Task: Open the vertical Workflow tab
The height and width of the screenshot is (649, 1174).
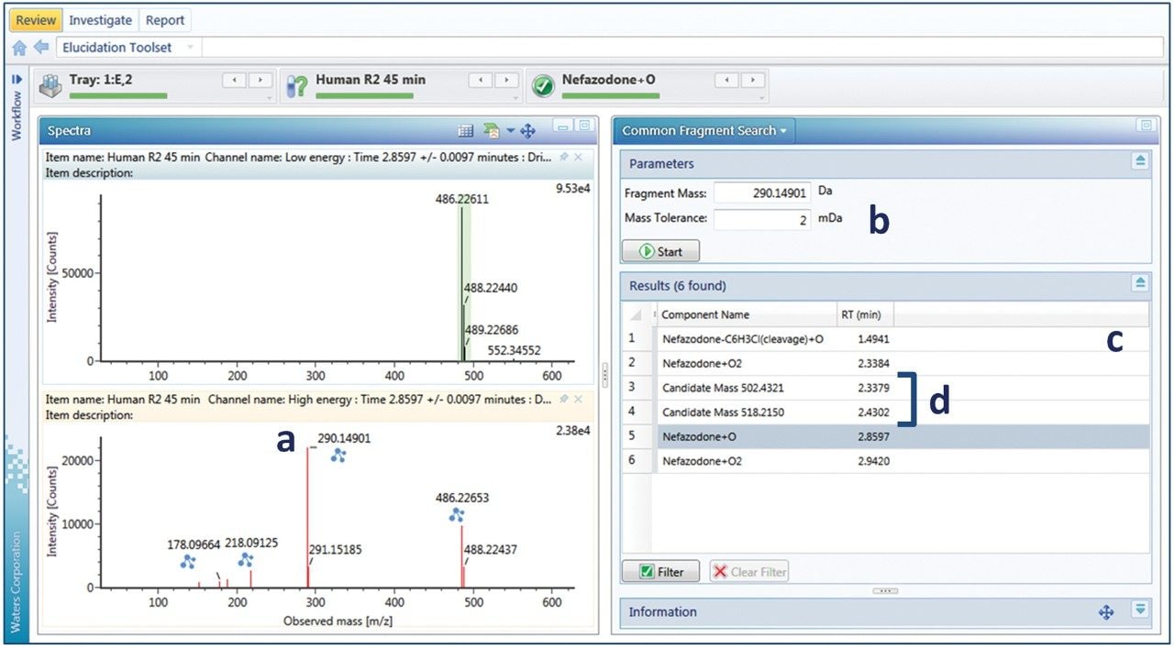Action: [x=17, y=115]
